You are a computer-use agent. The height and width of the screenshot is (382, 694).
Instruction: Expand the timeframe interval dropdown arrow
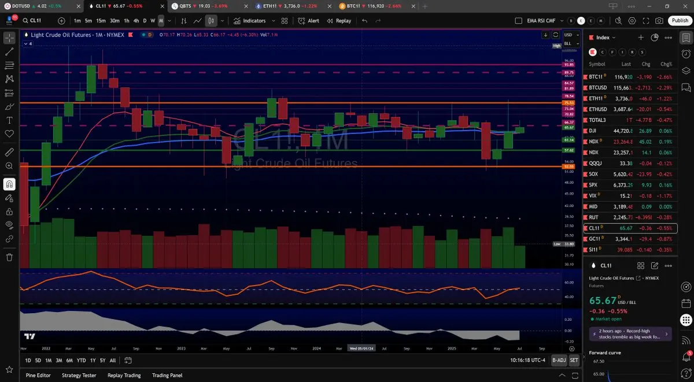tap(169, 20)
